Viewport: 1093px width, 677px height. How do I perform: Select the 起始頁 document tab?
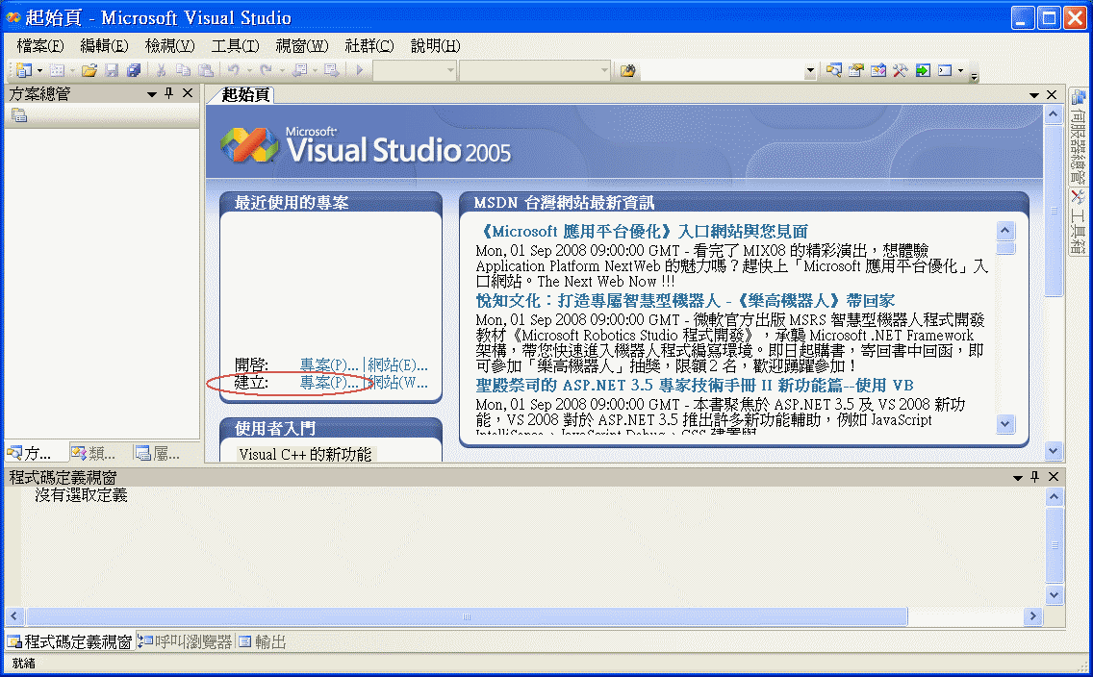[x=245, y=95]
